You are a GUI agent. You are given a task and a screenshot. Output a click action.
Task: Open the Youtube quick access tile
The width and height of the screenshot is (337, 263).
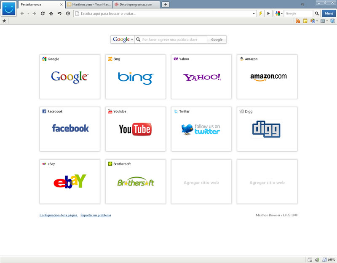click(136, 129)
